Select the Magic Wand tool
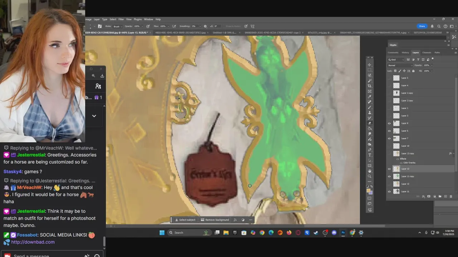 click(370, 80)
